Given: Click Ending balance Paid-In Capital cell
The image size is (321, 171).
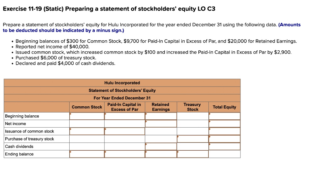Looking at the screenshot, I should 124,154.
